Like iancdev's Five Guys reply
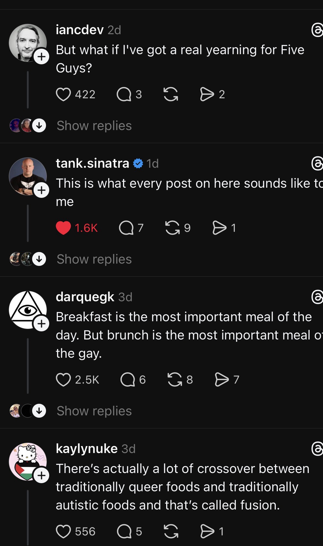Image resolution: width=323 pixels, height=546 pixels. pyautogui.click(x=63, y=94)
